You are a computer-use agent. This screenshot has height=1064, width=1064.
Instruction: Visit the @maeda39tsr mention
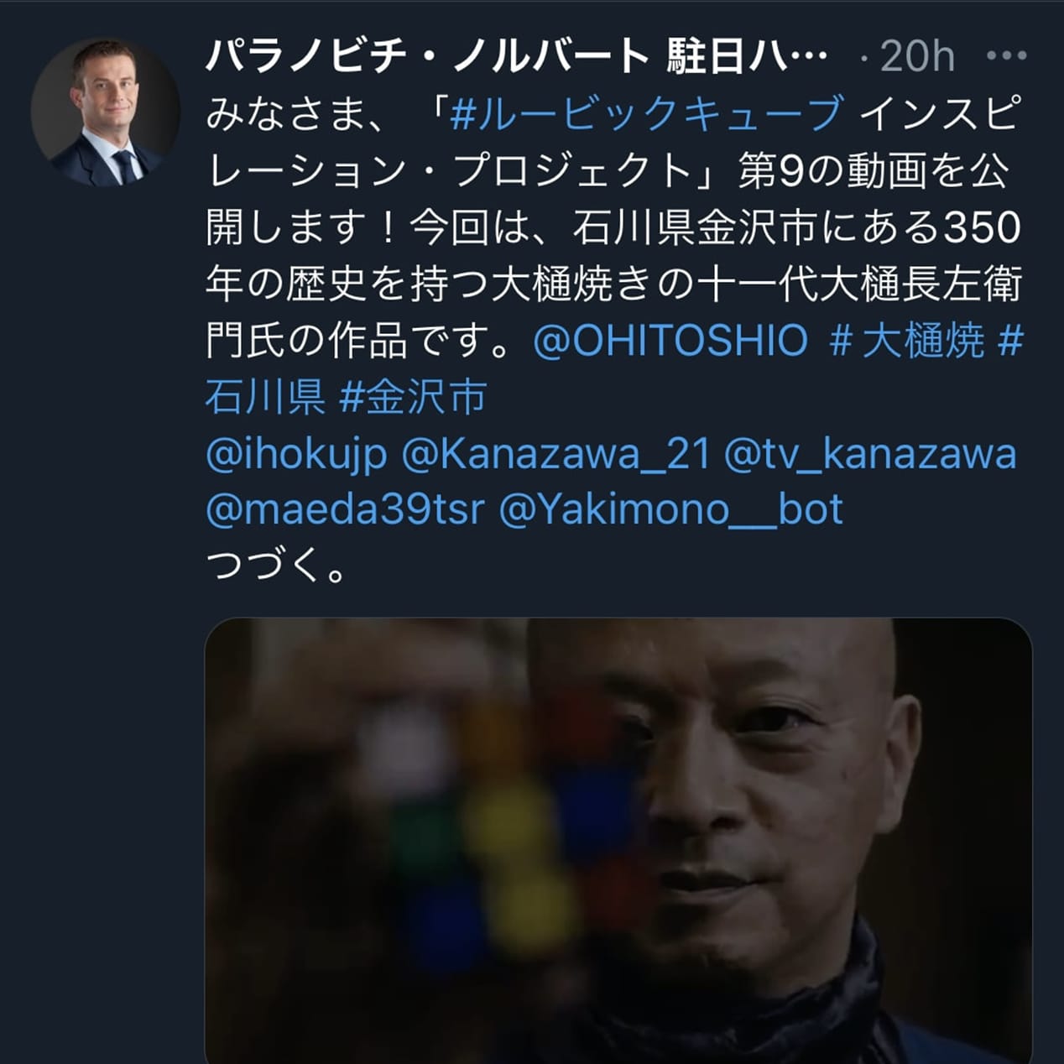tap(345, 510)
